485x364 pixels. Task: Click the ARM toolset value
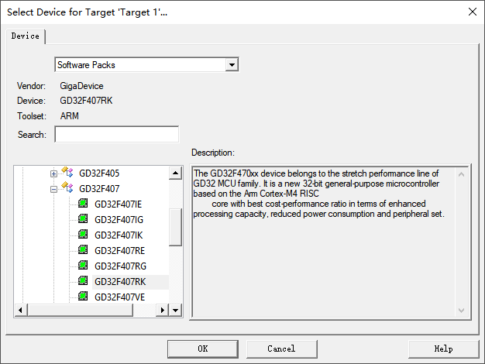70,116
